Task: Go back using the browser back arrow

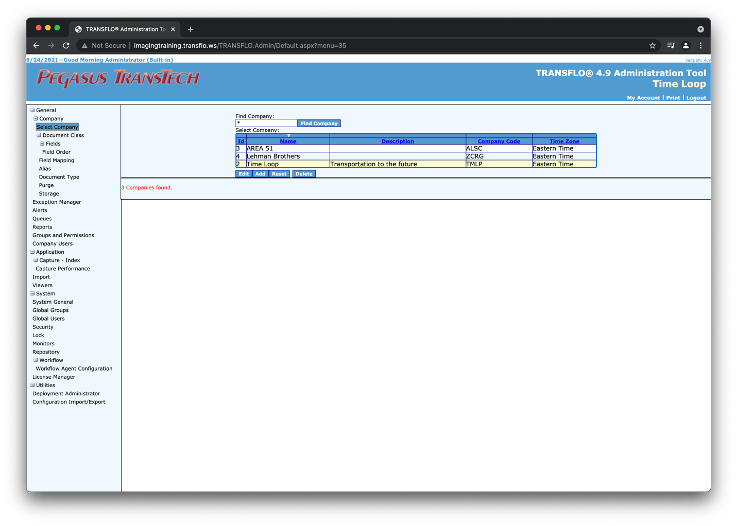Action: (36, 45)
